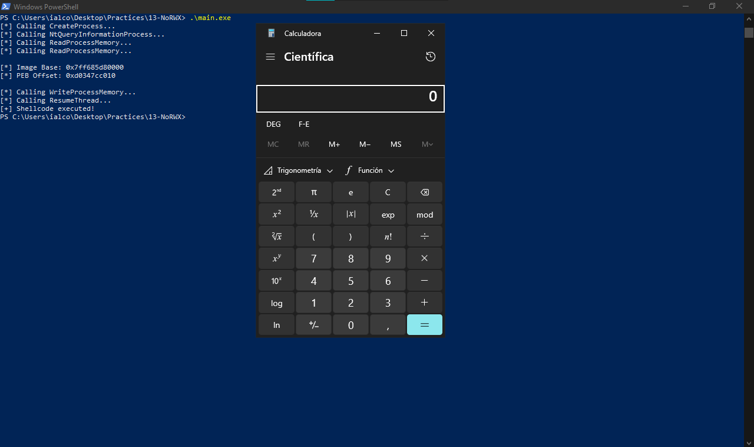Click the MS memory store button
The width and height of the screenshot is (754, 447).
click(396, 144)
